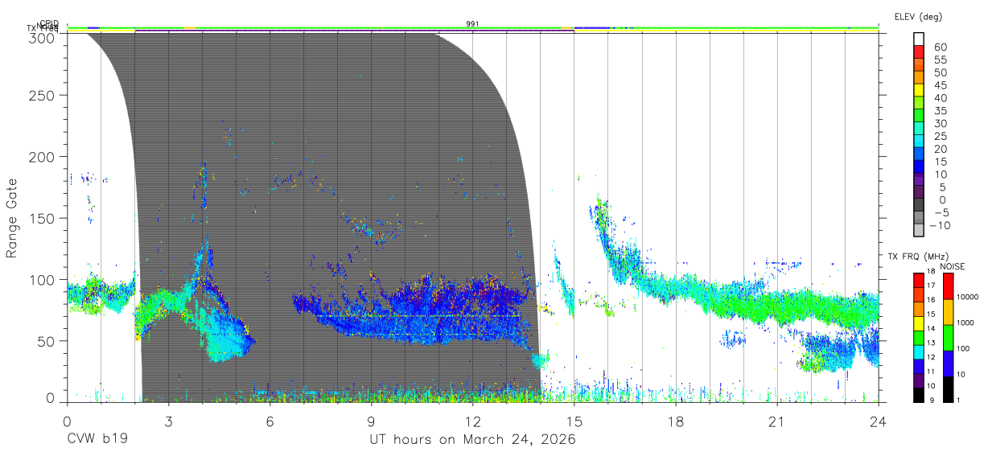Click the Range Gate tick label '100'
988x456 pixels.
pyautogui.click(x=42, y=280)
